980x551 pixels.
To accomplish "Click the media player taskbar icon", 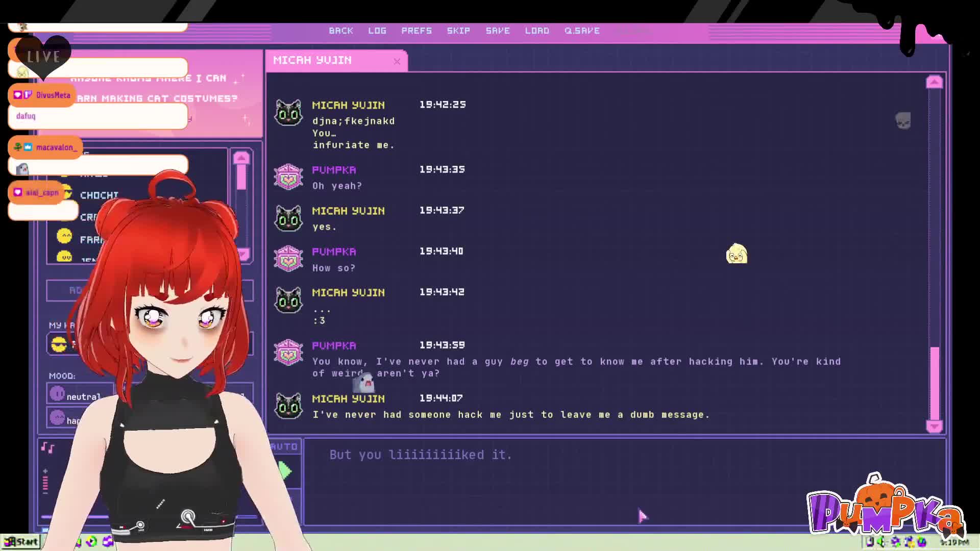I will 92,542.
